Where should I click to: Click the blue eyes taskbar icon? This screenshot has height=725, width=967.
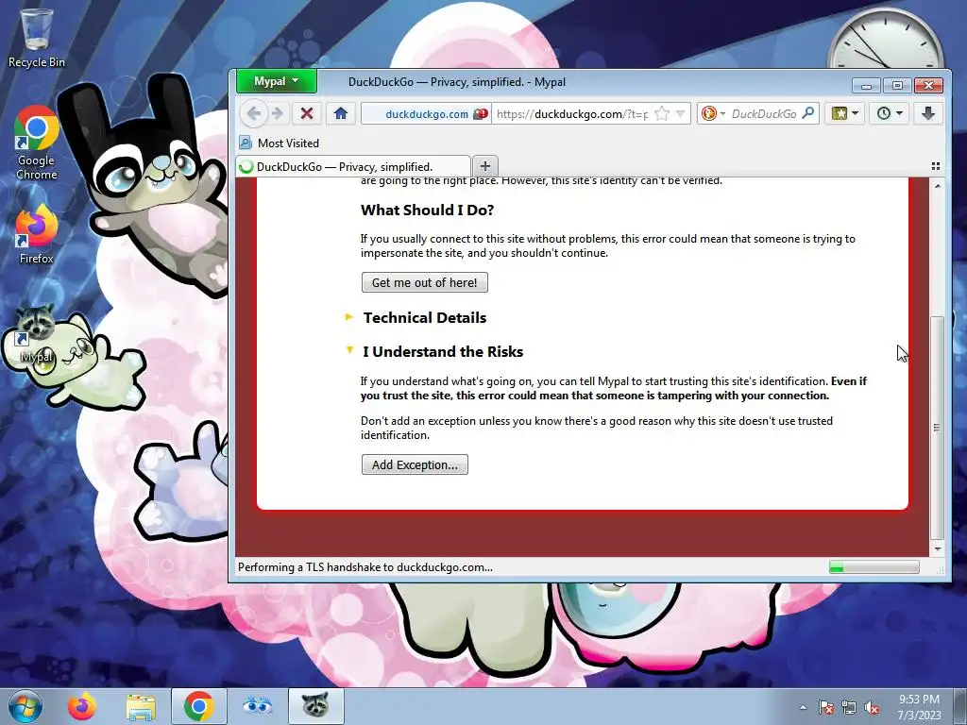[257, 706]
